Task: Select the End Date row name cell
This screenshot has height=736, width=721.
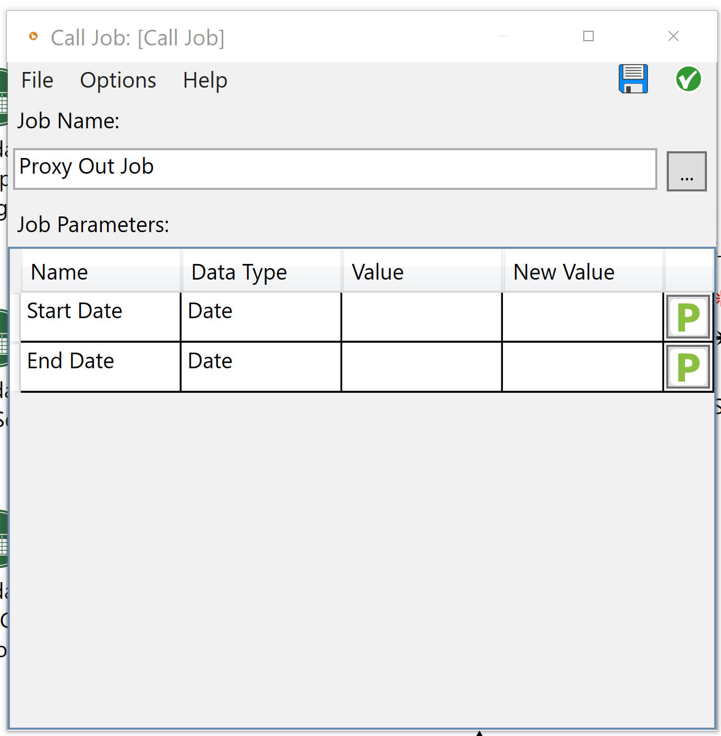Action: [x=99, y=366]
